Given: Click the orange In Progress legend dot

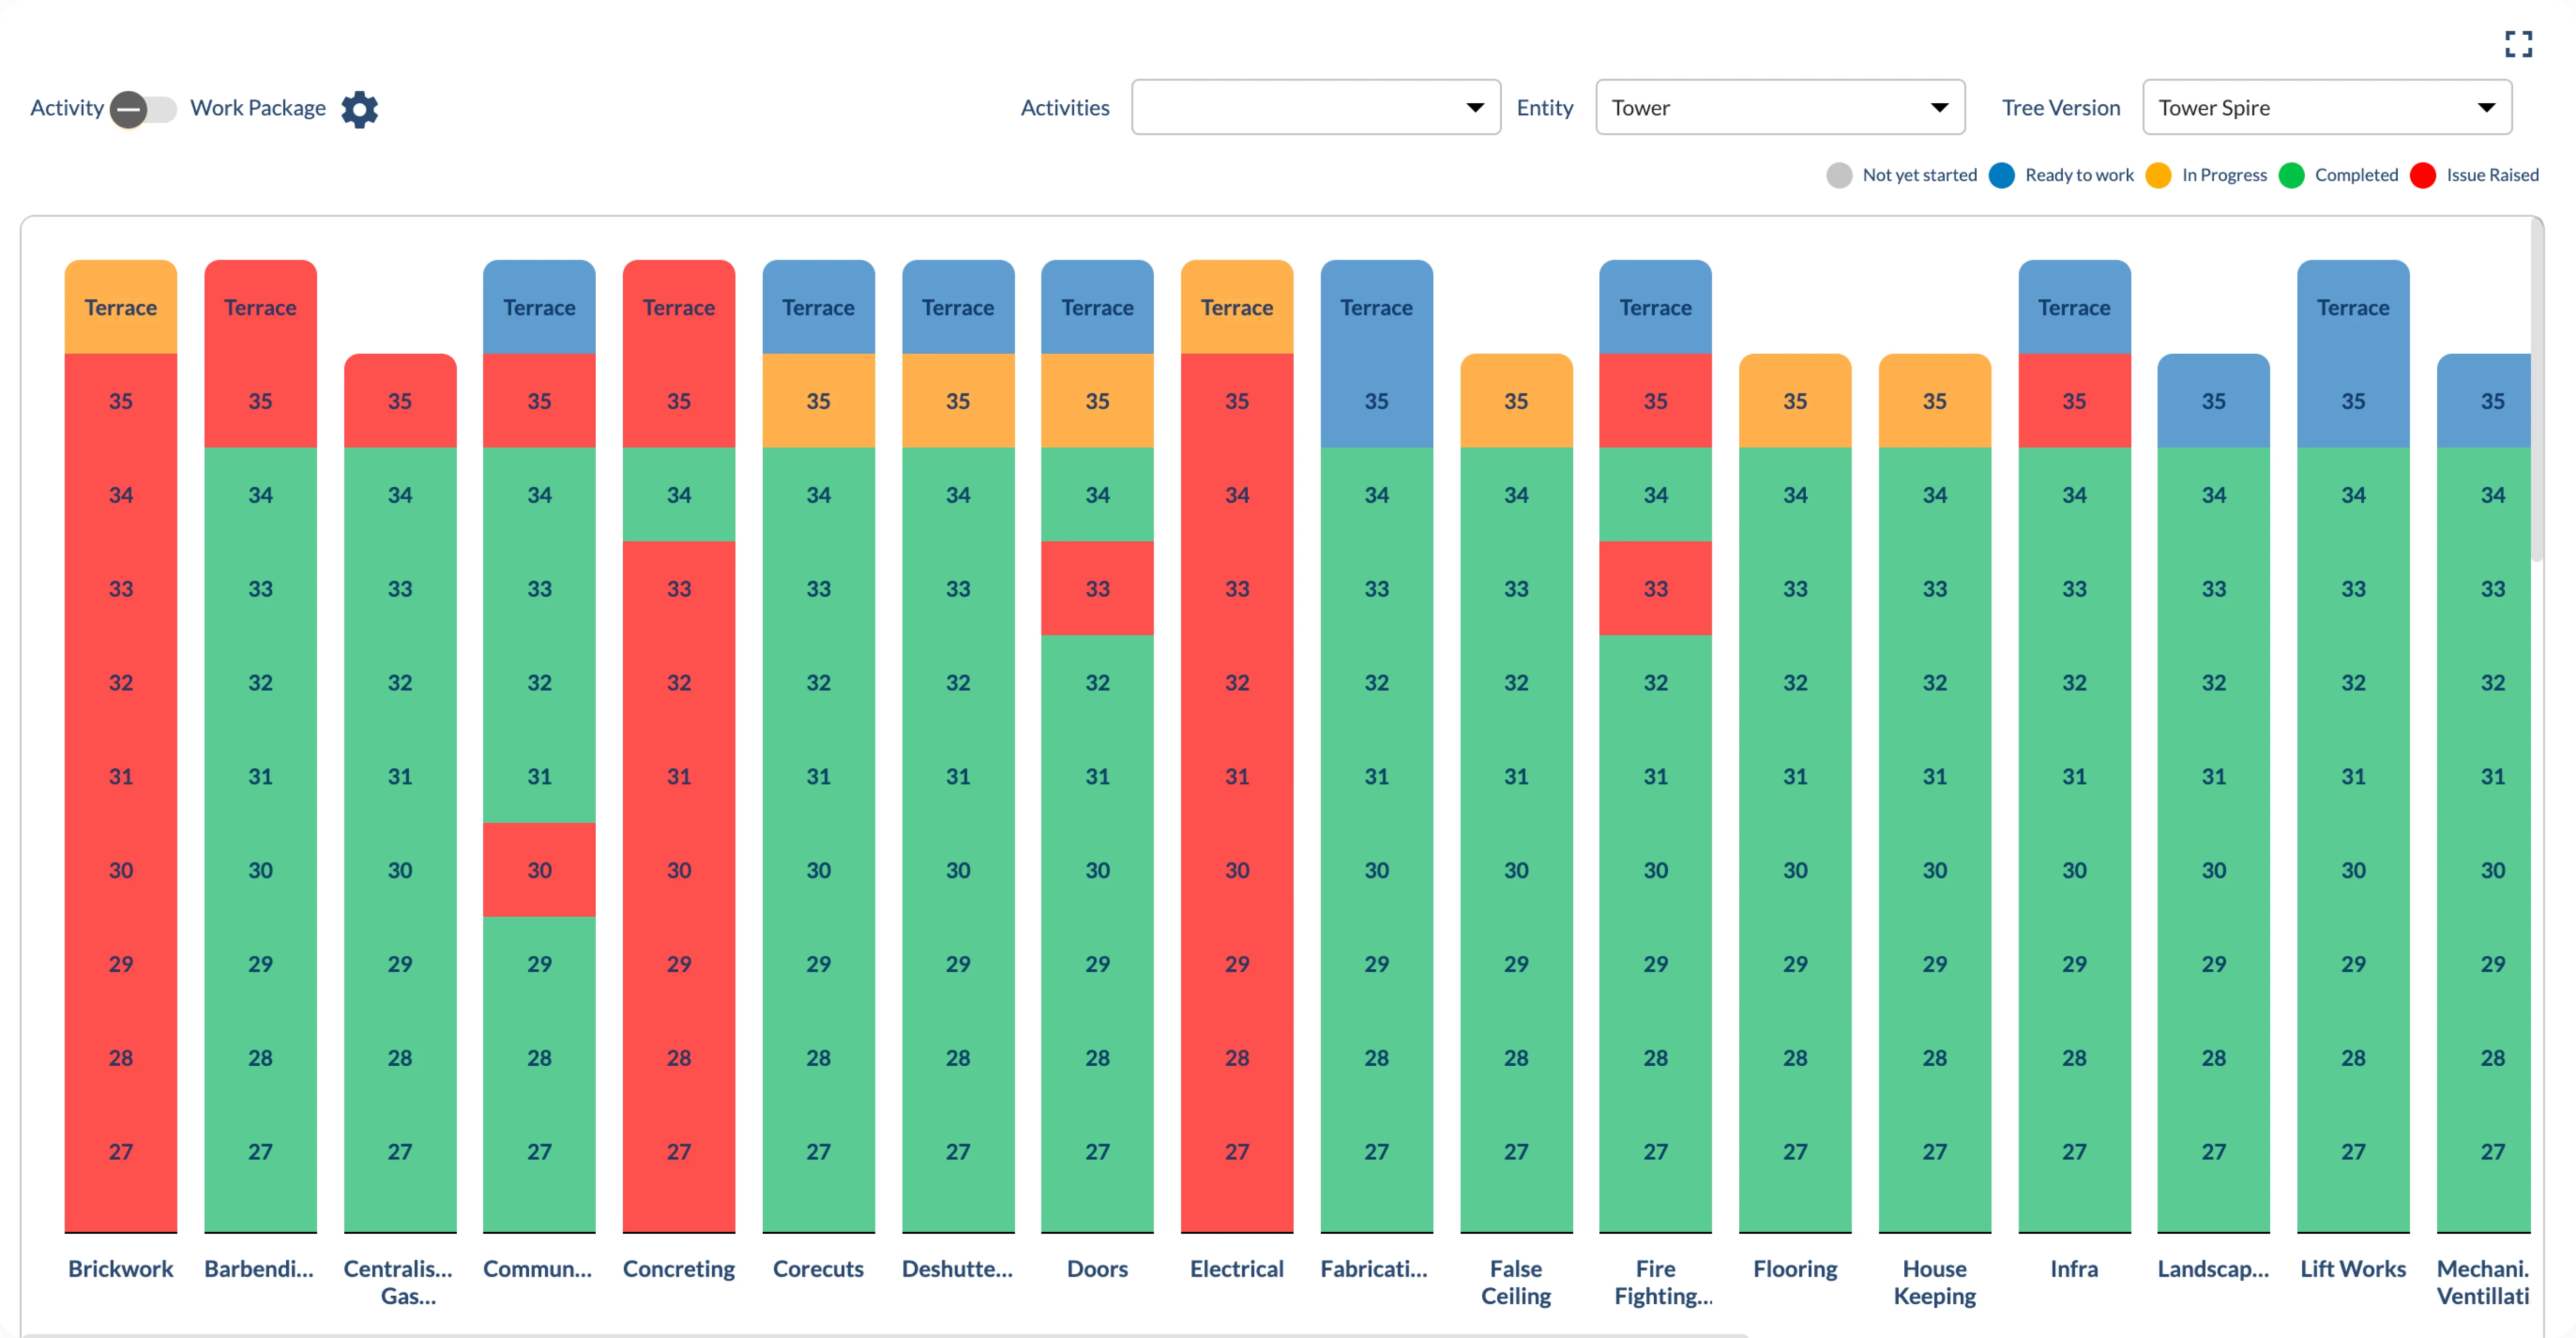Looking at the screenshot, I should [x=2160, y=175].
